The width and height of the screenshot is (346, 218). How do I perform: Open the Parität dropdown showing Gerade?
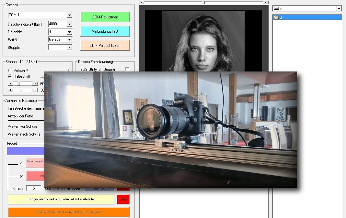pos(69,39)
